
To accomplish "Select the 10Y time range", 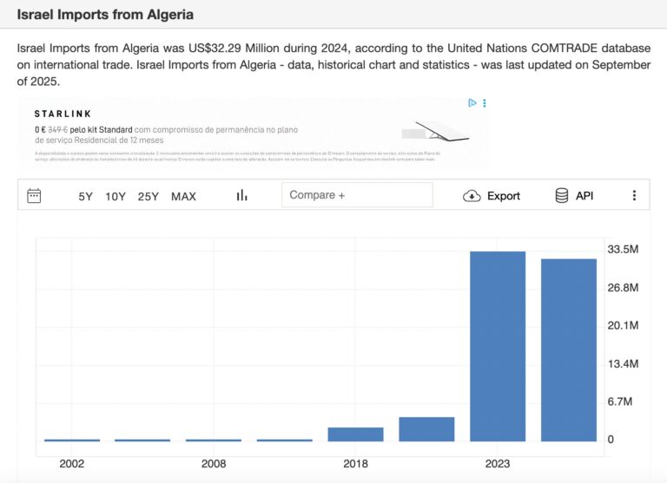I will click(x=116, y=196).
